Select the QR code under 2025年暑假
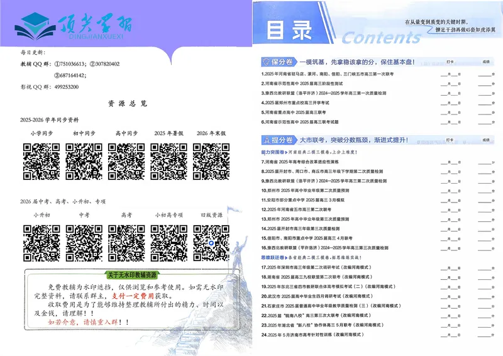Image resolution: width=503 pixels, height=356 pixels. click(169, 162)
